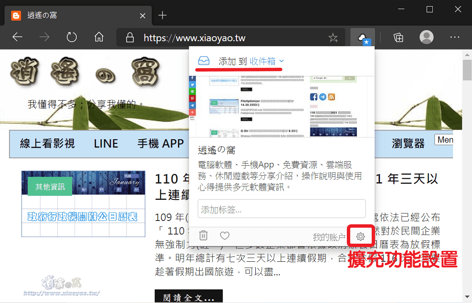Open a new tab with the plus button
This screenshot has width=472, height=303.
pos(162,15)
